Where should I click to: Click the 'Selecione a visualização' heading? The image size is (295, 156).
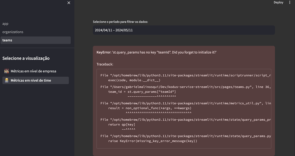(26, 58)
